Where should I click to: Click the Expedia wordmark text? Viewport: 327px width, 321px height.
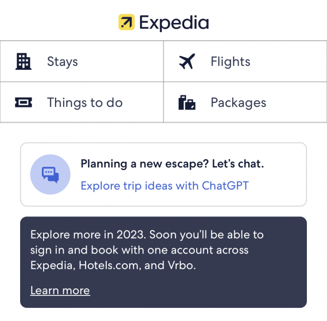(174, 23)
